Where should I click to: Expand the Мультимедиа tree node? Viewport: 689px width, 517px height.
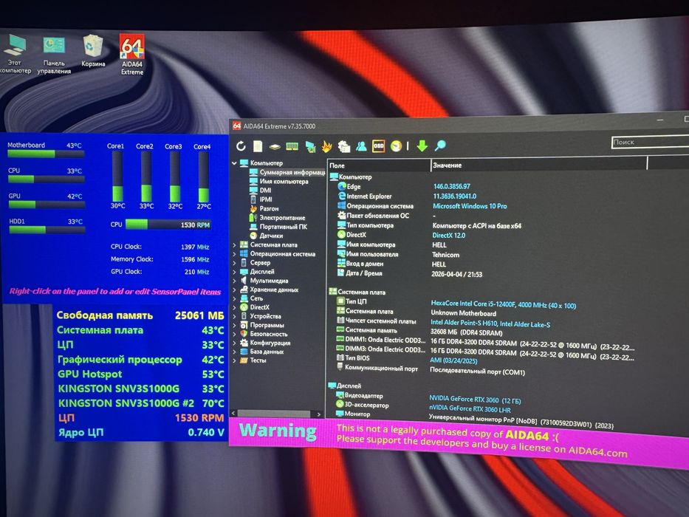[x=234, y=281]
